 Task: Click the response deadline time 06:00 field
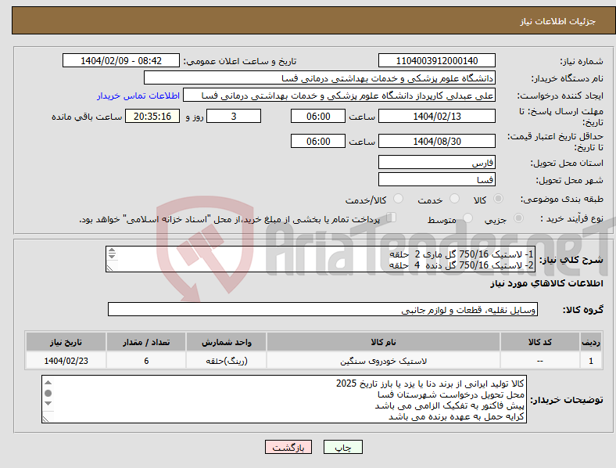pos(318,116)
